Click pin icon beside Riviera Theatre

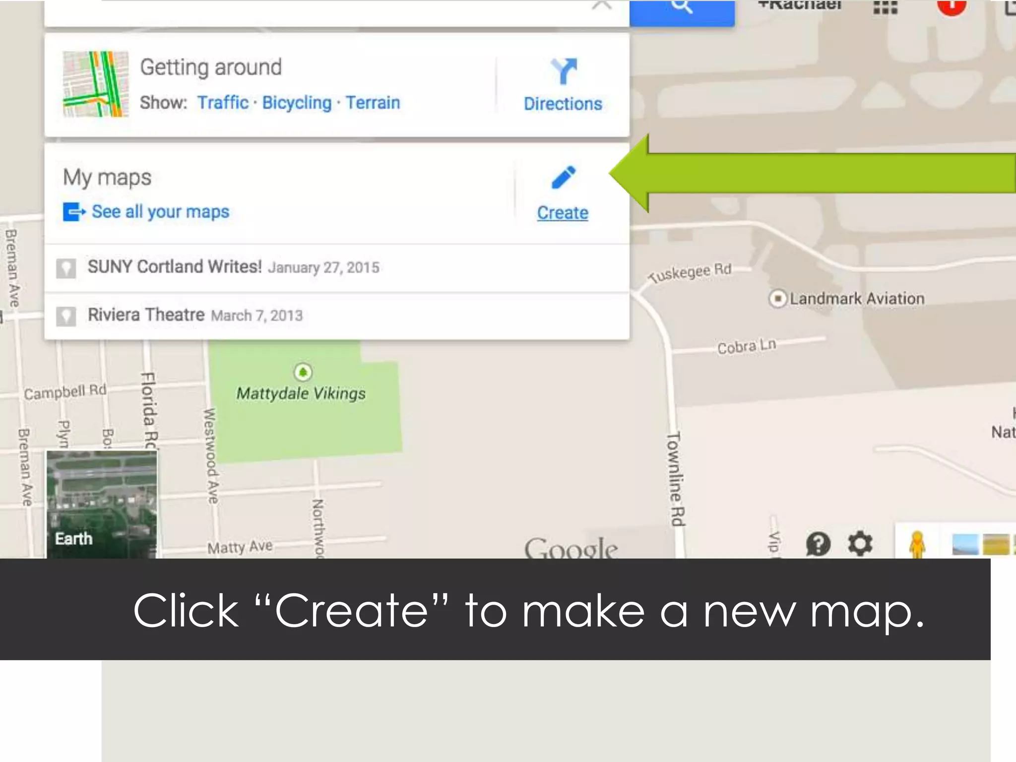pyautogui.click(x=66, y=316)
